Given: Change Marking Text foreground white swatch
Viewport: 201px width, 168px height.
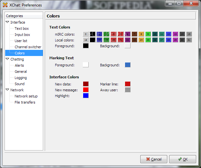Looking at the screenshot, I should tap(86, 65).
